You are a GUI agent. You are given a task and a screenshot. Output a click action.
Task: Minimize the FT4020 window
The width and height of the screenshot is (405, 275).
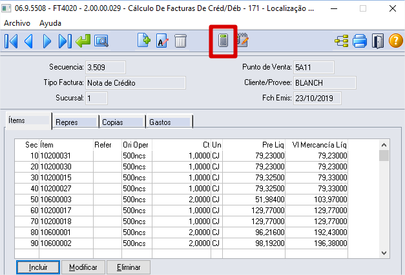click(334, 8)
